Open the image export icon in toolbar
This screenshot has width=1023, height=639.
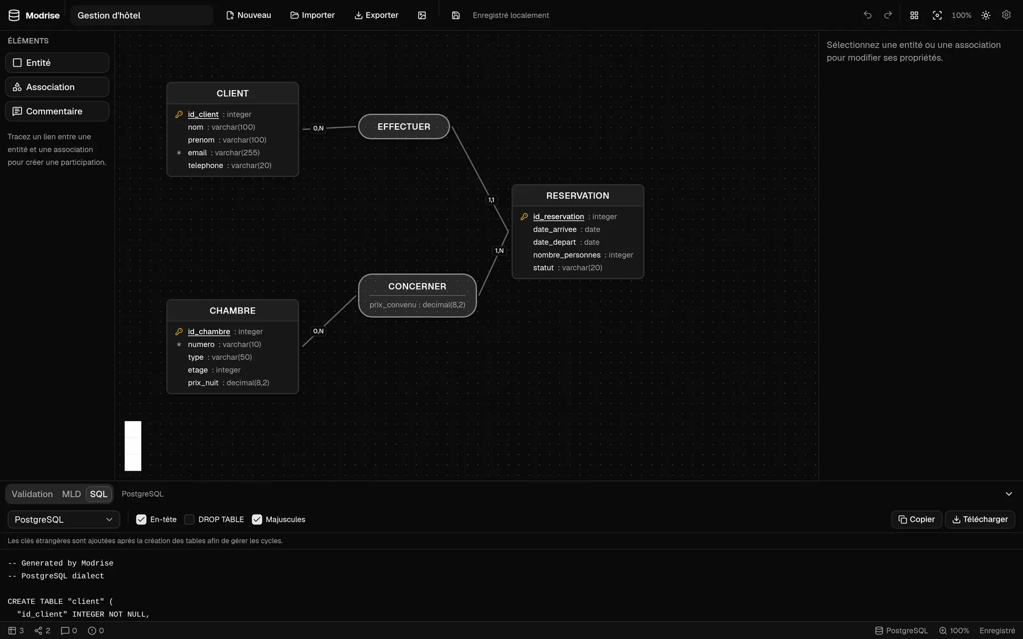(422, 15)
